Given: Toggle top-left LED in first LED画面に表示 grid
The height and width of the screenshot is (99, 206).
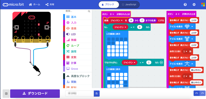Looking at the screenshot, I should point(109,39).
